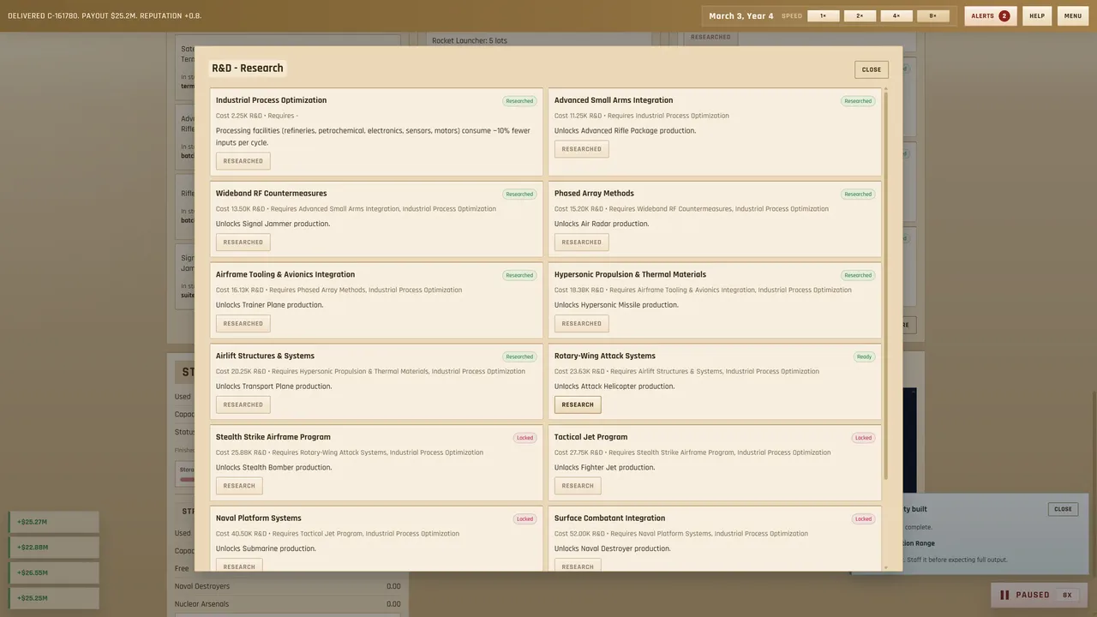Click 'Unlocks Submarine production.' text
Viewport: 1097px width, 617px height.
click(x=266, y=549)
